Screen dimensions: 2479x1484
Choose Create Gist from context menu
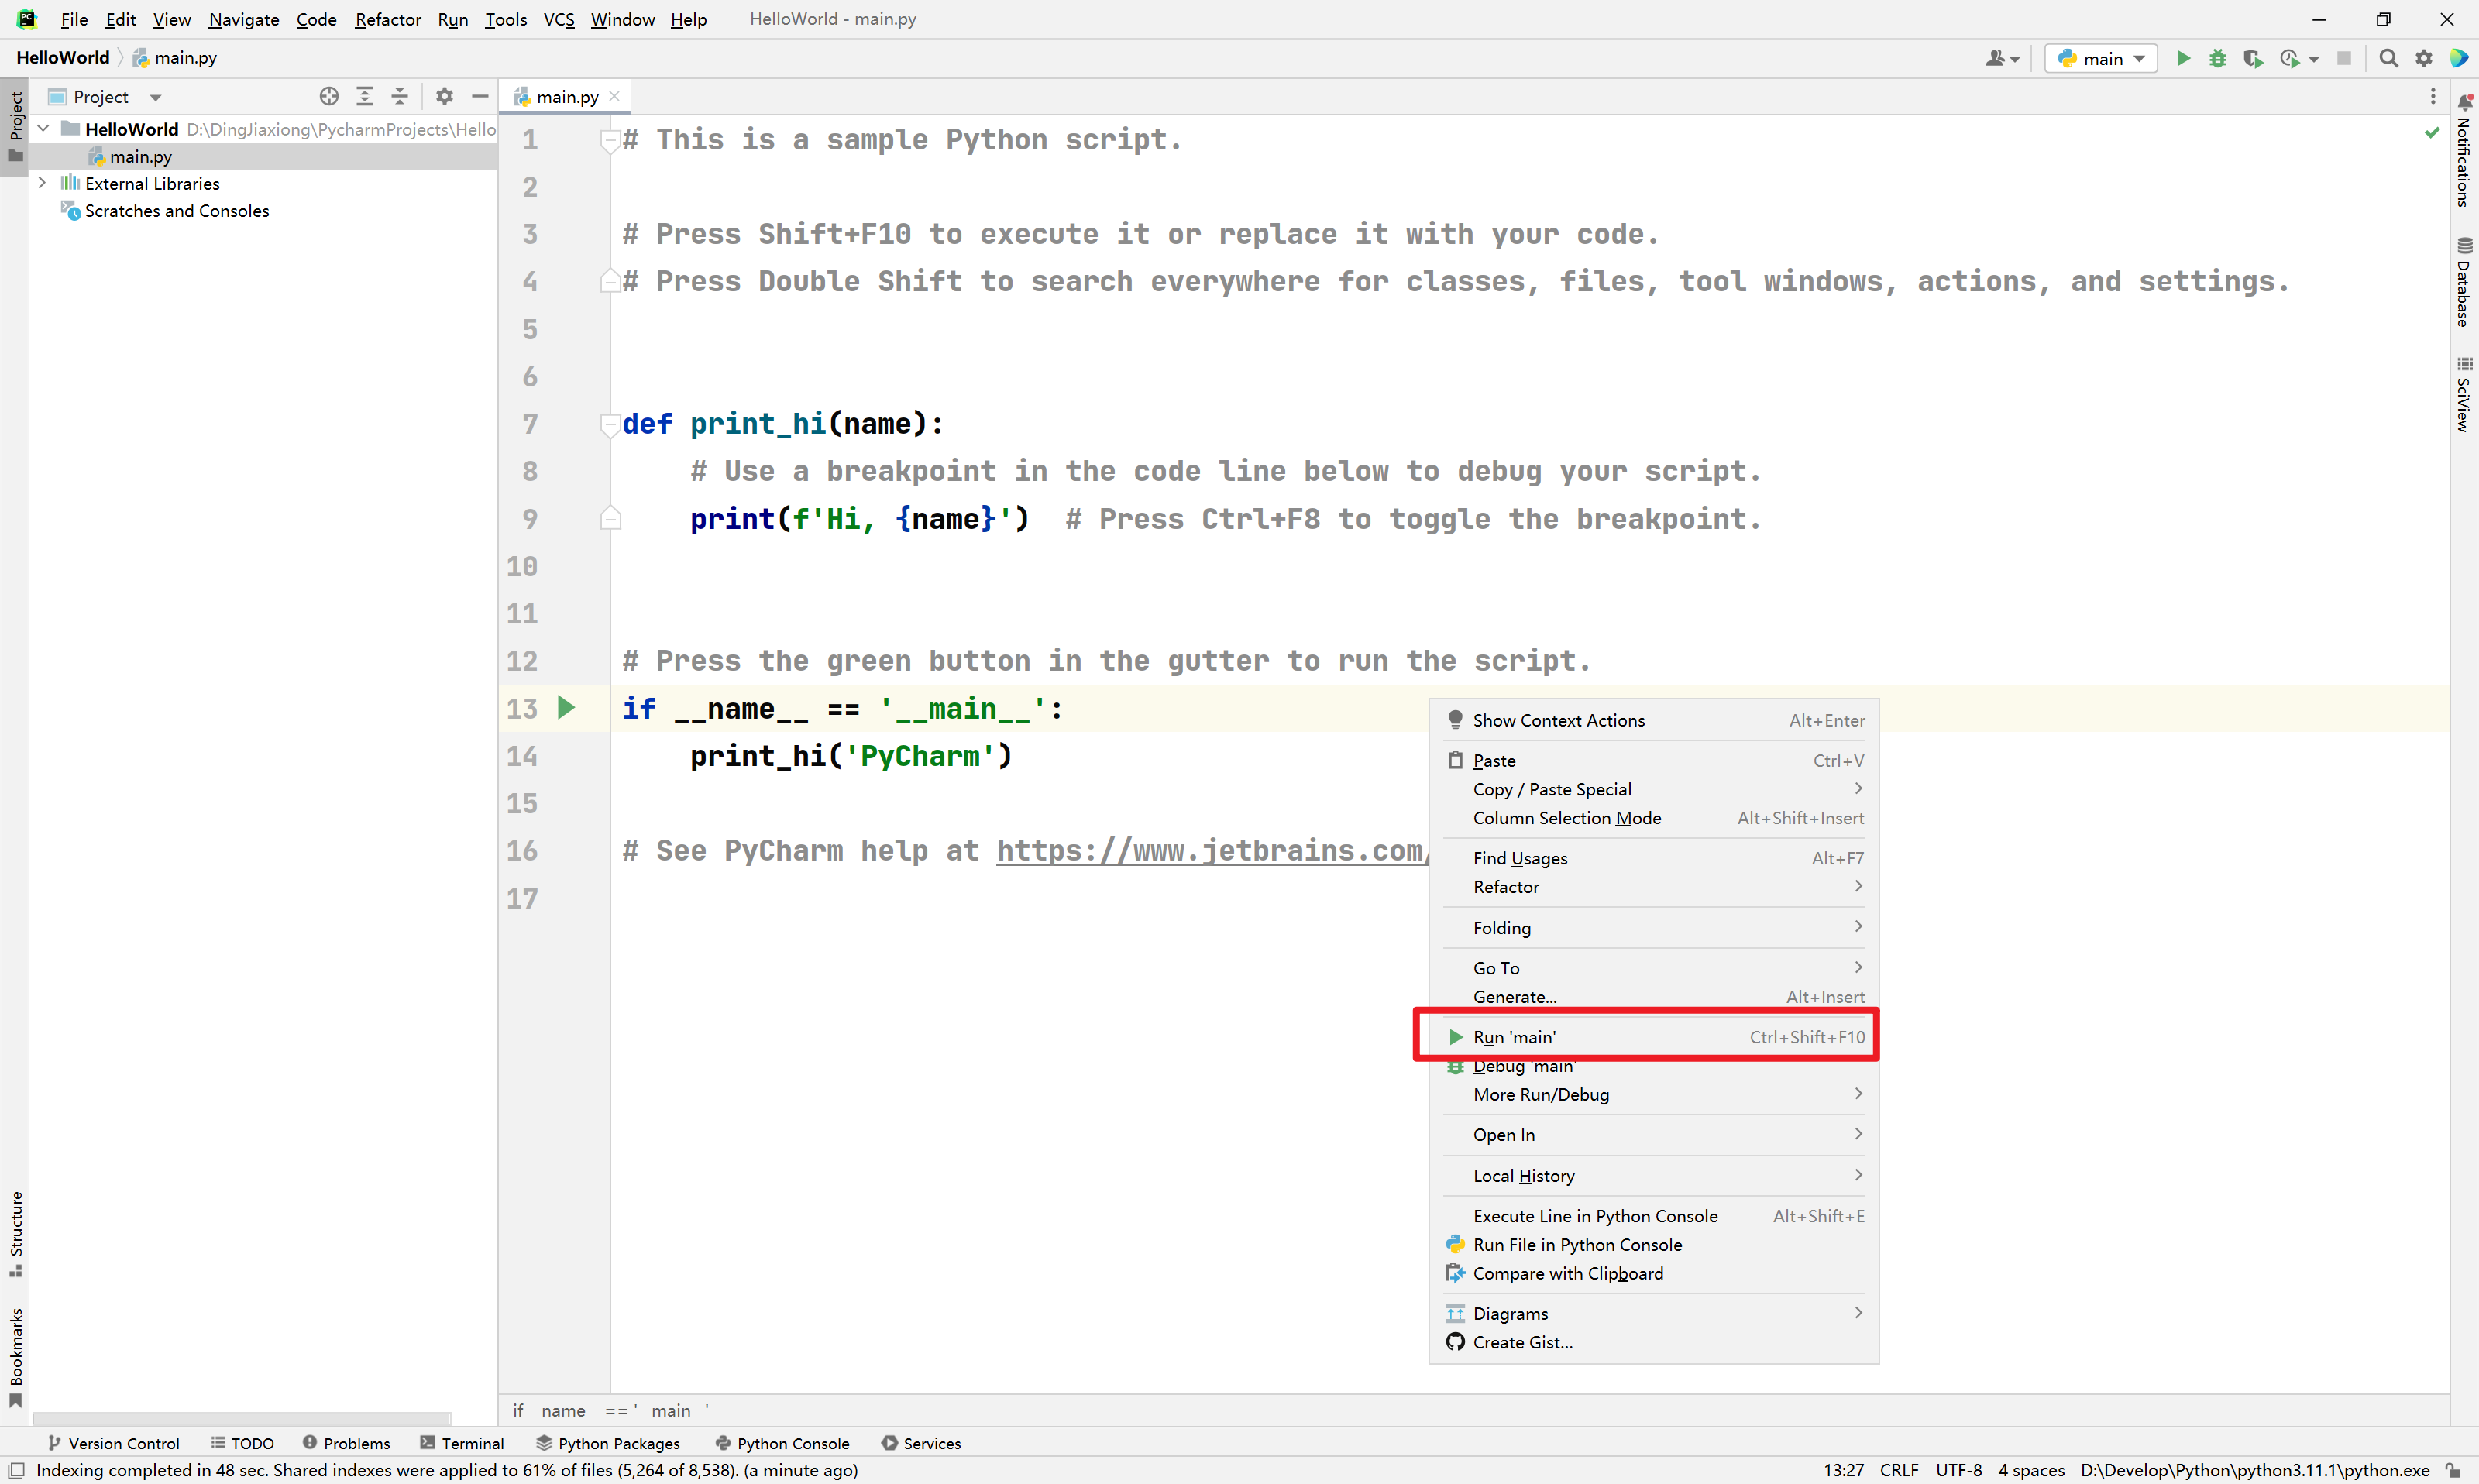[x=1654, y=1342]
